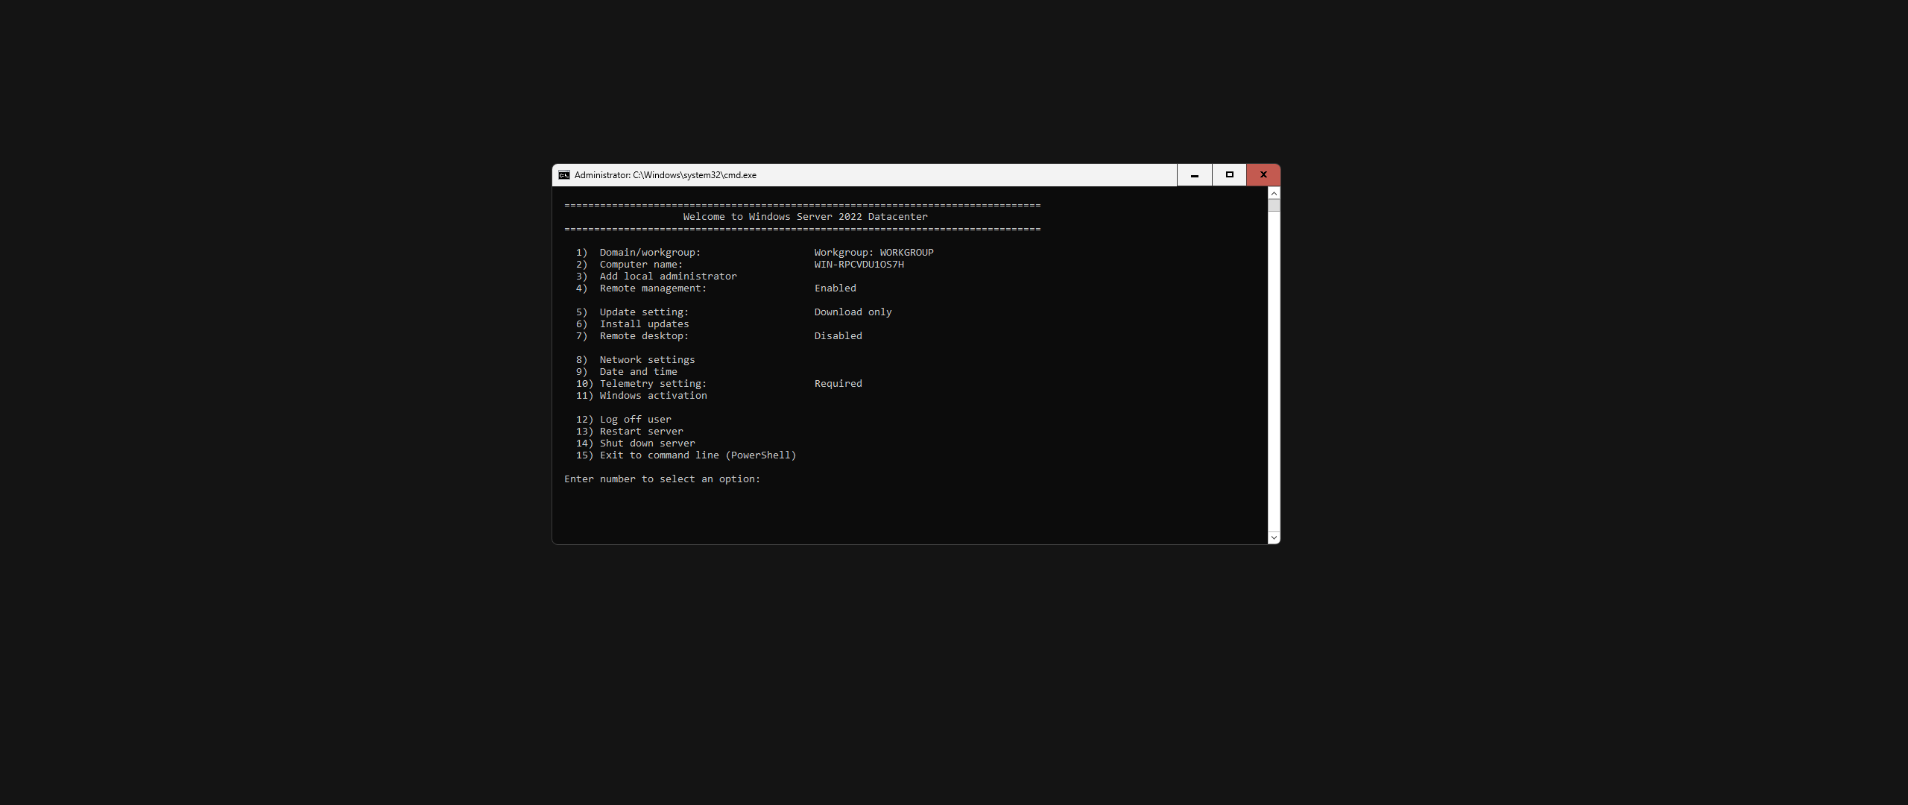Close the Administrator cmd.exe window
Image resolution: width=1908 pixels, height=805 pixels.
(x=1263, y=175)
